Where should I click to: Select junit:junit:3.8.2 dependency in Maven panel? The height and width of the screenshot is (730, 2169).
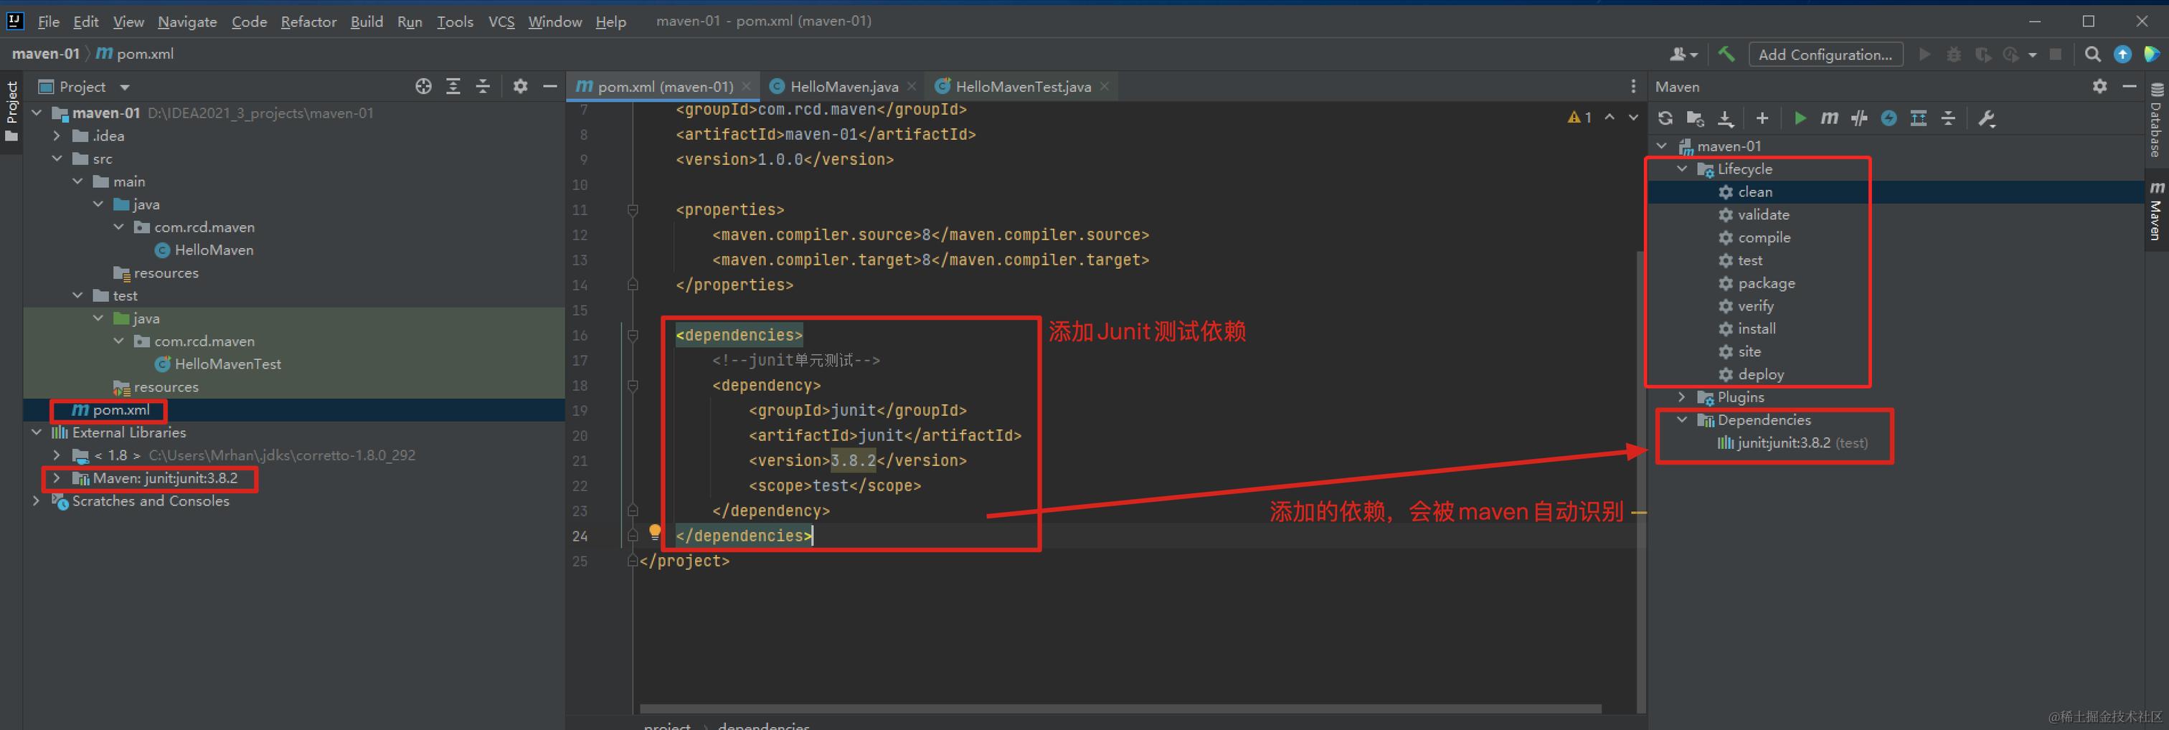(x=1792, y=442)
